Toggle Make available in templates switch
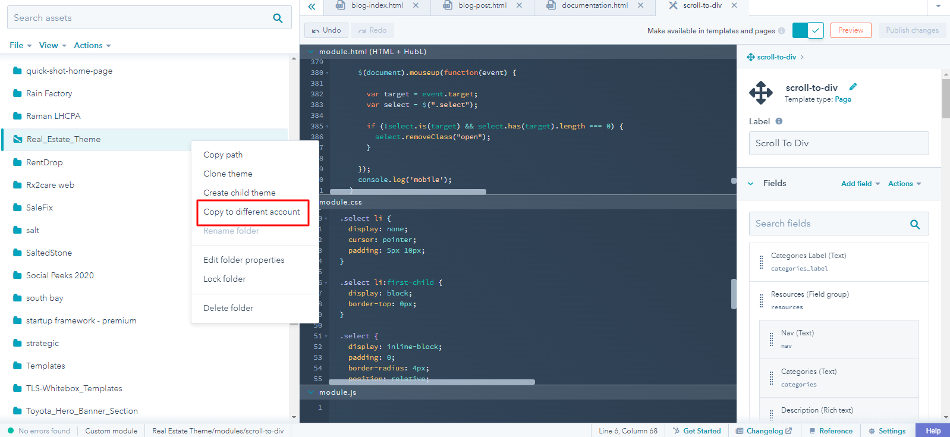Viewport: 950px width, 437px height. 808,30
